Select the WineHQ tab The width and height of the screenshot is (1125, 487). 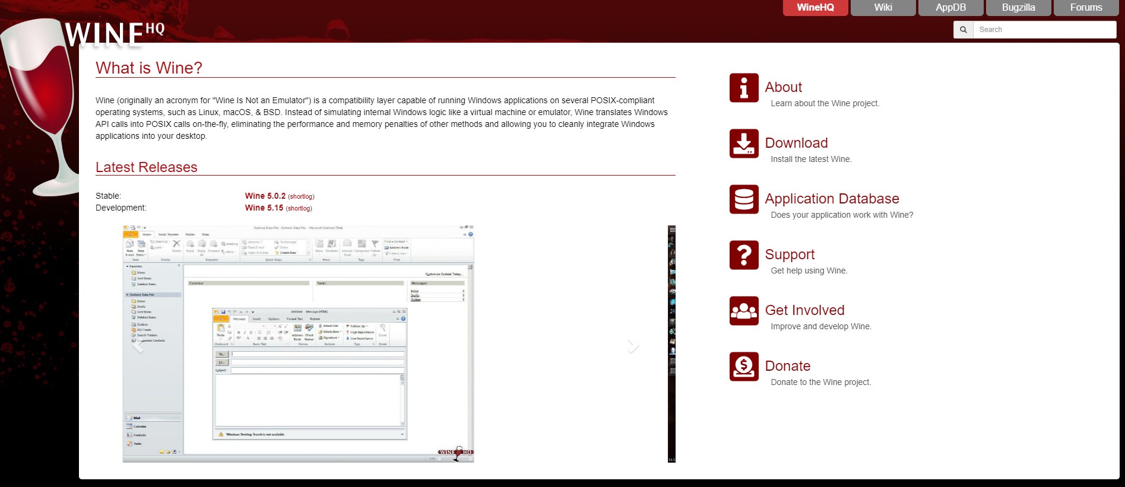tap(815, 8)
